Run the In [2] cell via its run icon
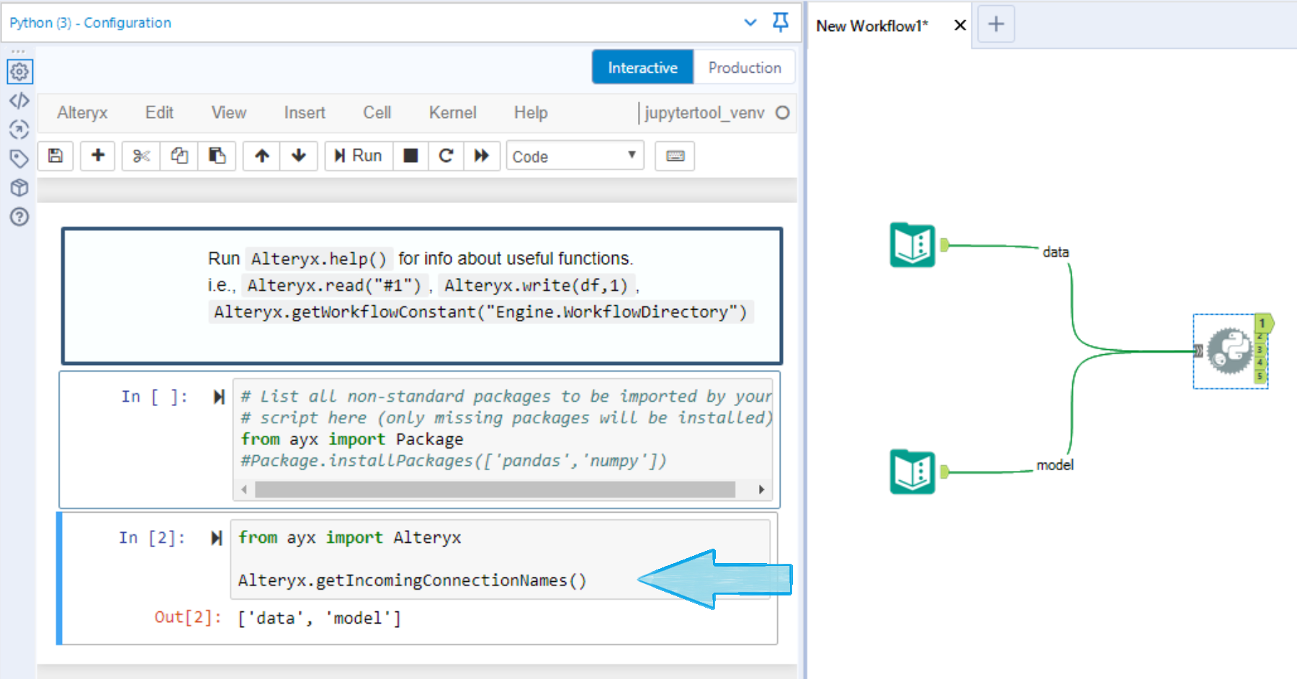1297x679 pixels. pyautogui.click(x=216, y=538)
